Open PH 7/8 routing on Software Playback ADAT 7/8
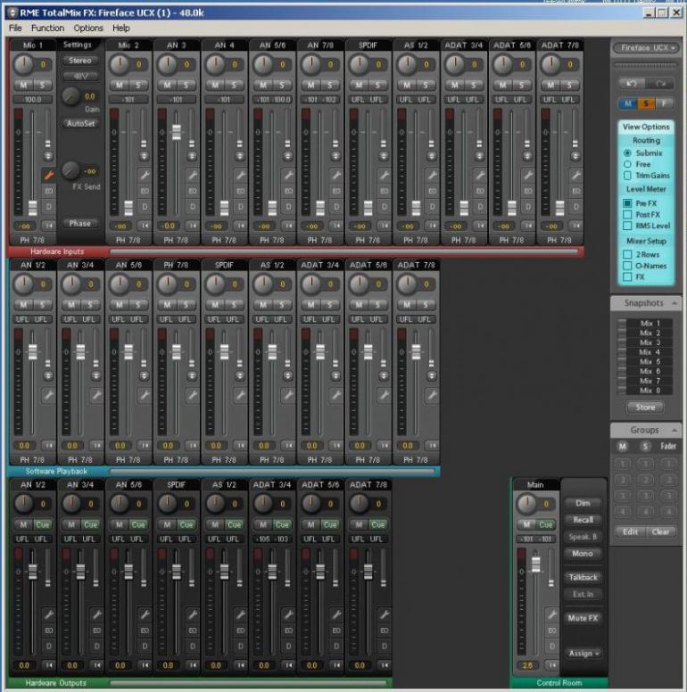Screen dimensions: 687x692 [x=416, y=460]
